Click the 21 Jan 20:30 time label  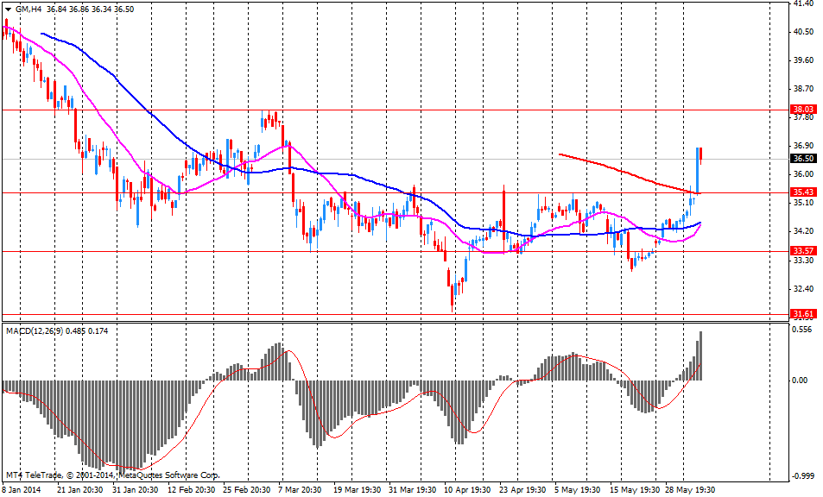click(x=78, y=489)
